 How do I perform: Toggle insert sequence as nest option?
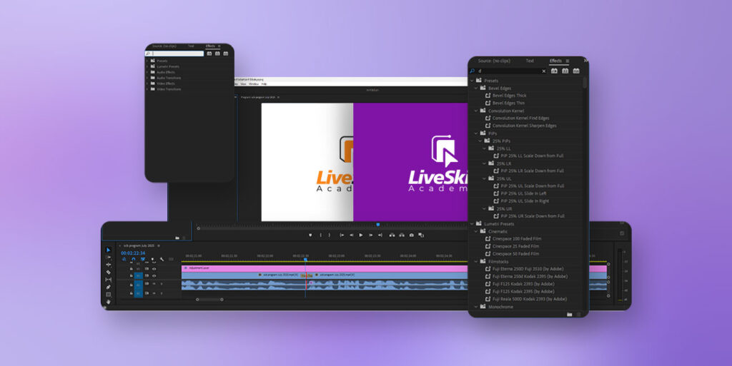pyautogui.click(x=124, y=260)
